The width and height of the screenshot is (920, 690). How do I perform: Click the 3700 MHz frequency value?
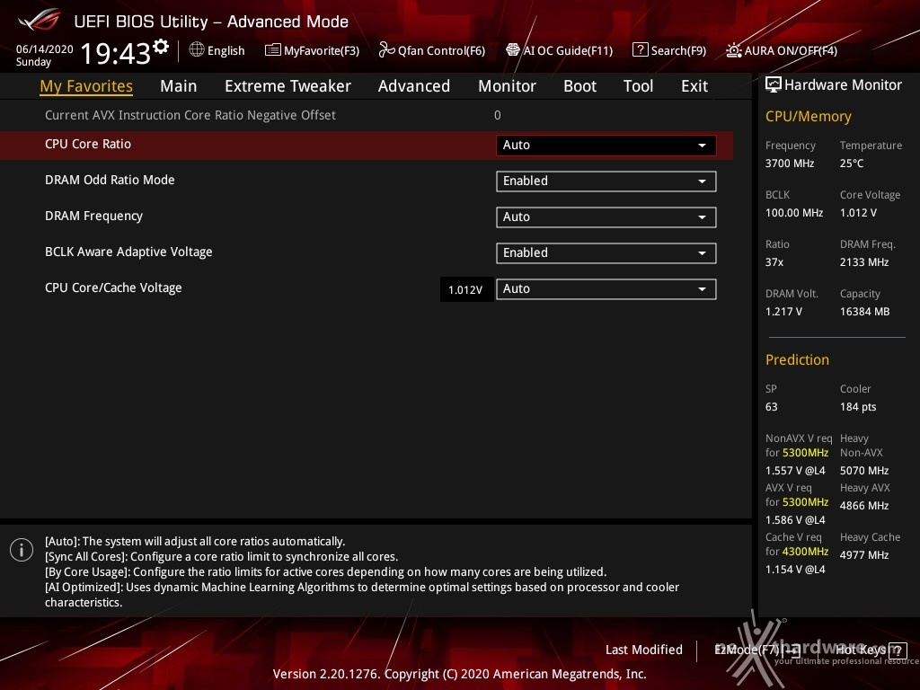point(789,164)
